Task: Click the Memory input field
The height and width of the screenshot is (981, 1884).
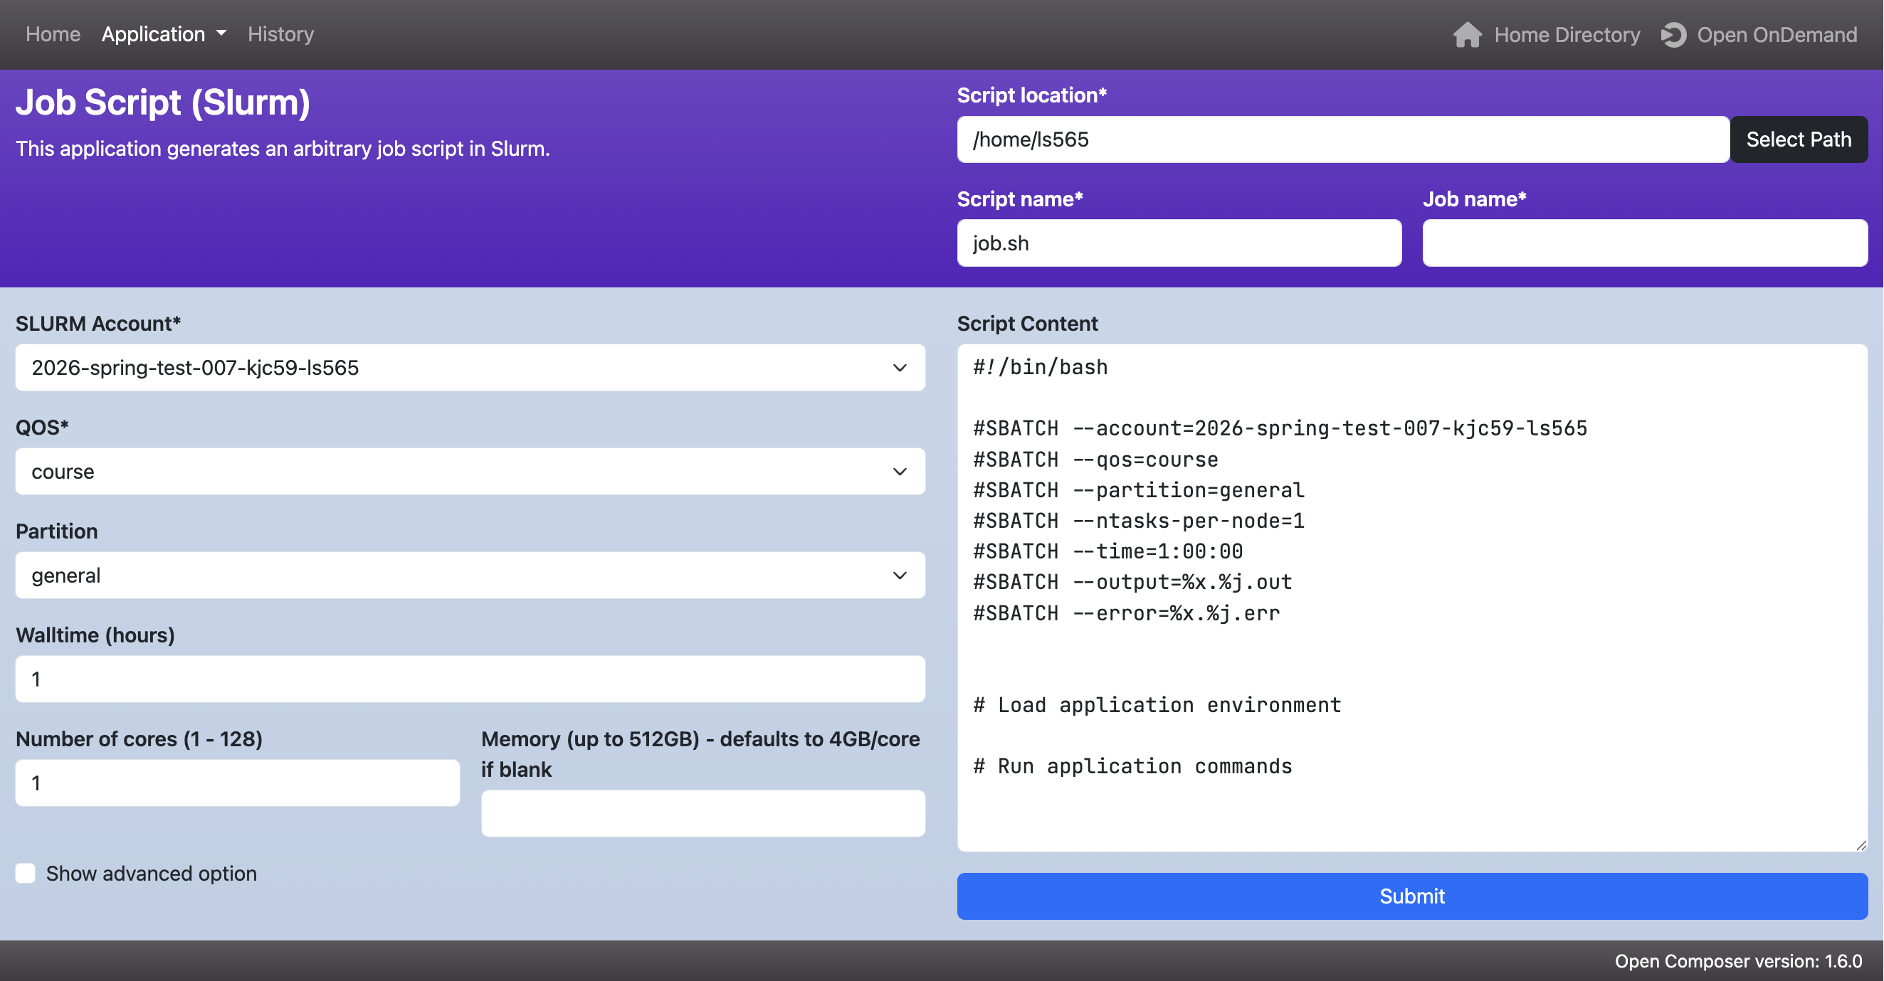Action: (x=702, y=813)
